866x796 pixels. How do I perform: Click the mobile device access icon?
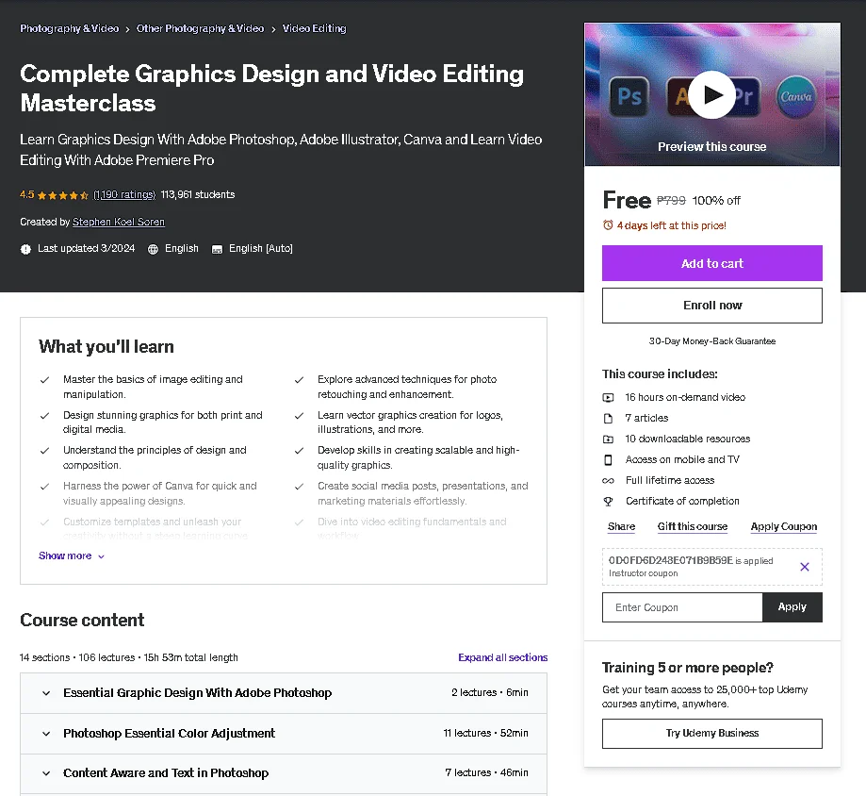(x=608, y=460)
